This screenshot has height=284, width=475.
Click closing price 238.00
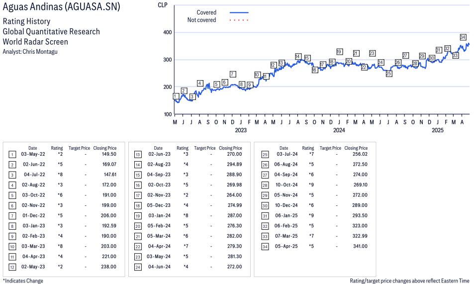pos(109,267)
